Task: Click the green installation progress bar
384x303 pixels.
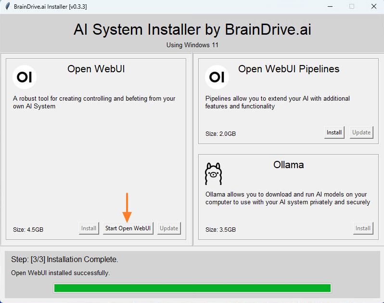Action: pyautogui.click(x=192, y=288)
